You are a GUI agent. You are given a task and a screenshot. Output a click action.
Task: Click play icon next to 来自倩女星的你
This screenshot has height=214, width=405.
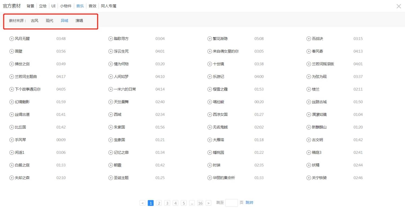(210, 51)
